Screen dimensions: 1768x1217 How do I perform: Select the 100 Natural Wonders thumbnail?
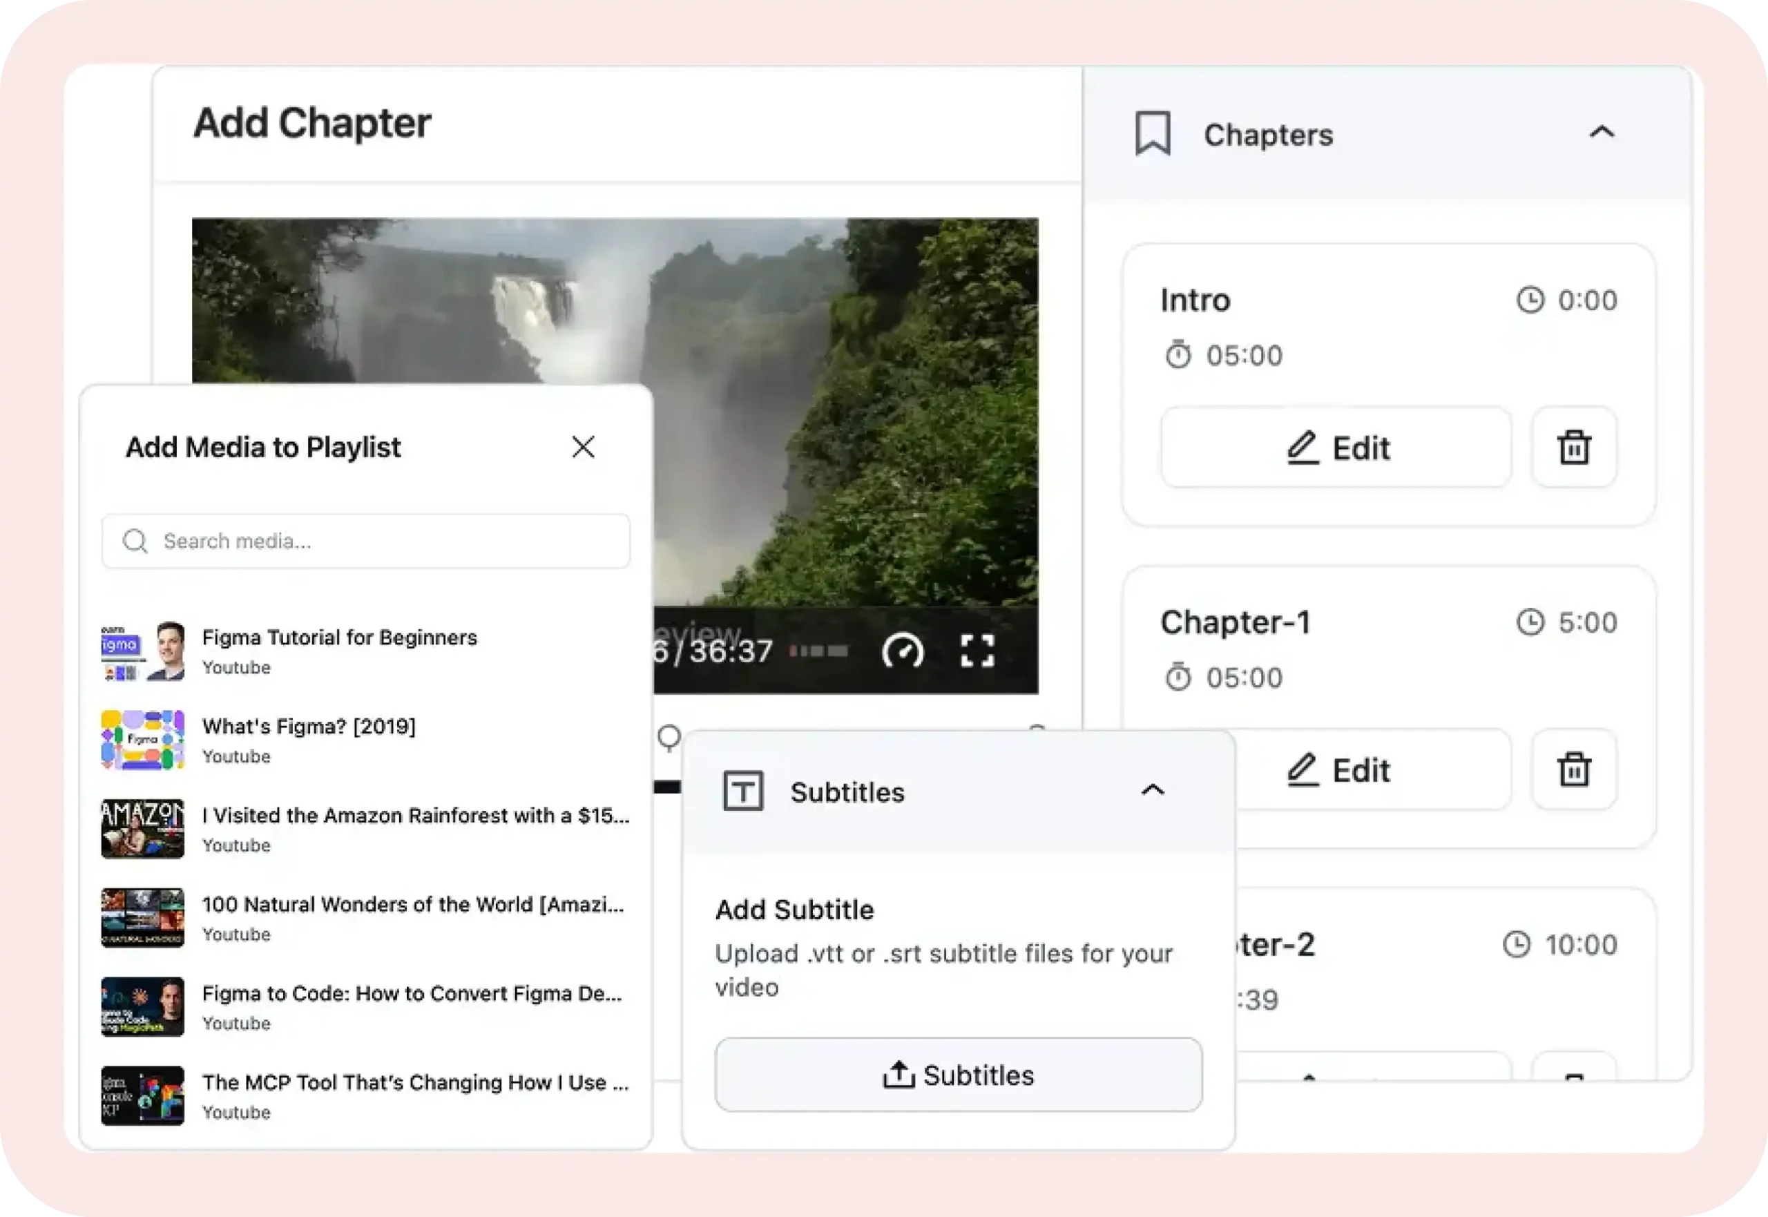pos(142,918)
